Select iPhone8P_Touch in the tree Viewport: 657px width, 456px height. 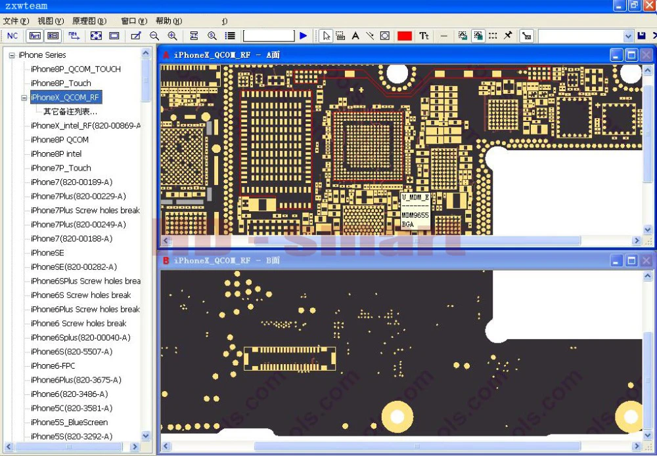click(x=60, y=83)
